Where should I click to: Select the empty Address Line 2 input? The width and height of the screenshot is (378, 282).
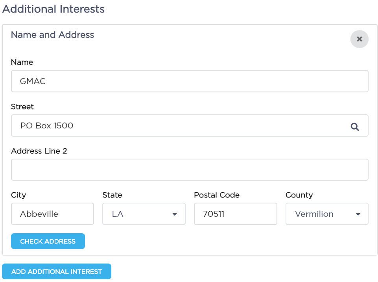tap(190, 170)
